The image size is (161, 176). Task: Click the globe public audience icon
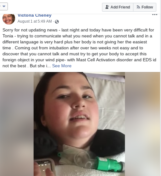click(x=57, y=22)
